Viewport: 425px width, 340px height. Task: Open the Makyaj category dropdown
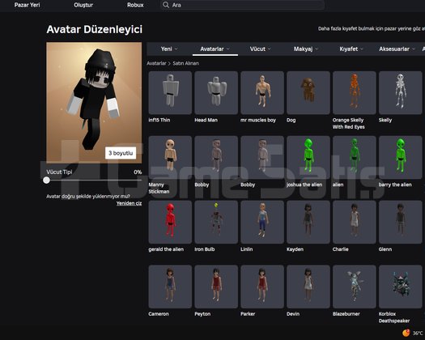click(x=306, y=49)
